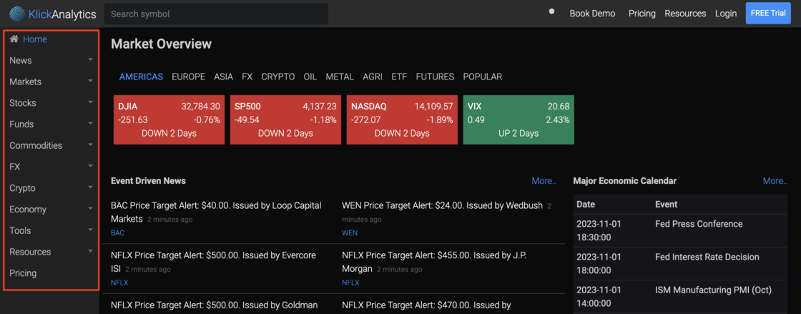Click the Home house icon in sidebar
The height and width of the screenshot is (314, 801).
pyautogui.click(x=14, y=39)
